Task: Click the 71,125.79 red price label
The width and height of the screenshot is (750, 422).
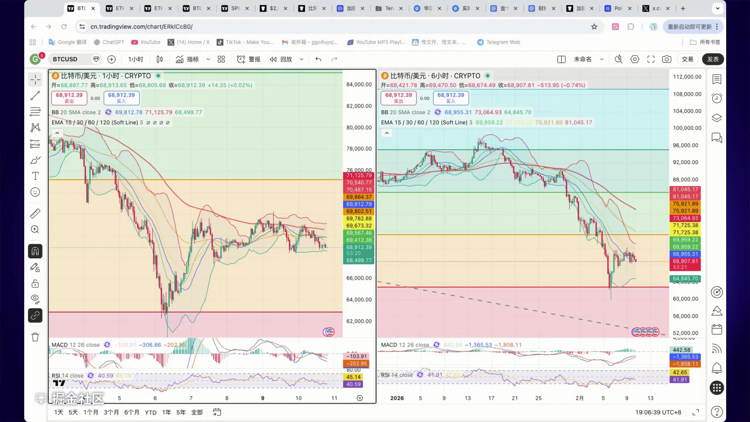Action: point(359,175)
